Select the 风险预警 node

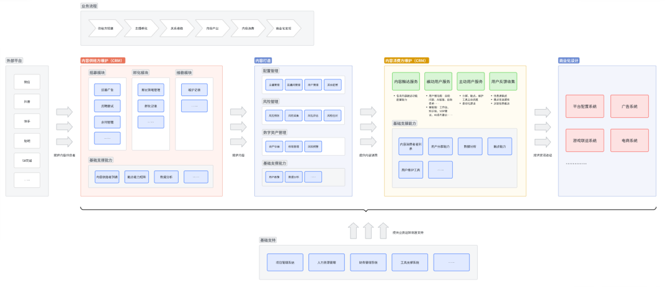point(313,147)
